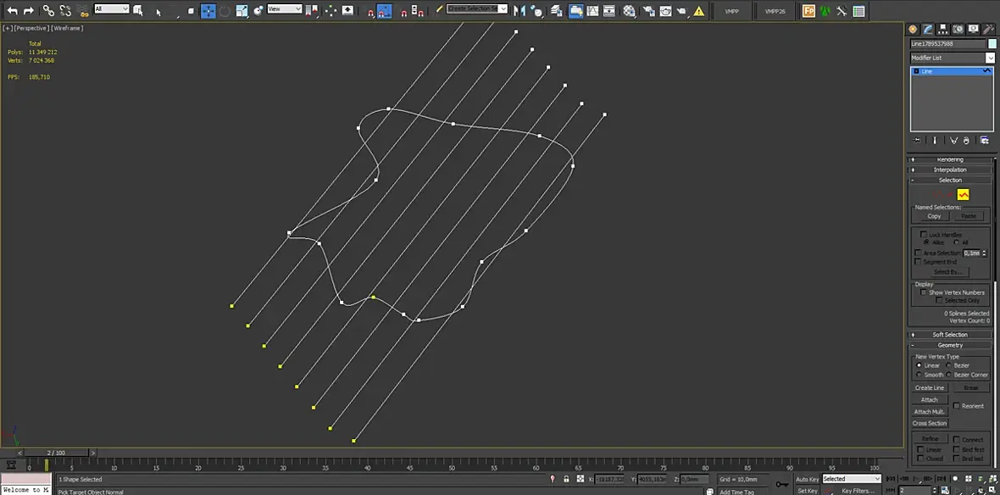
Task: Open the Mirror tool
Action: (519, 11)
